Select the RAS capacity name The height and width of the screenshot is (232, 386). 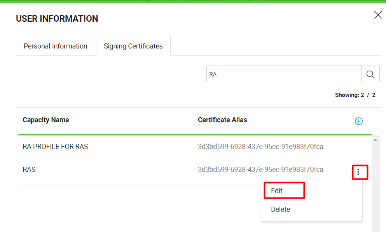click(x=29, y=170)
